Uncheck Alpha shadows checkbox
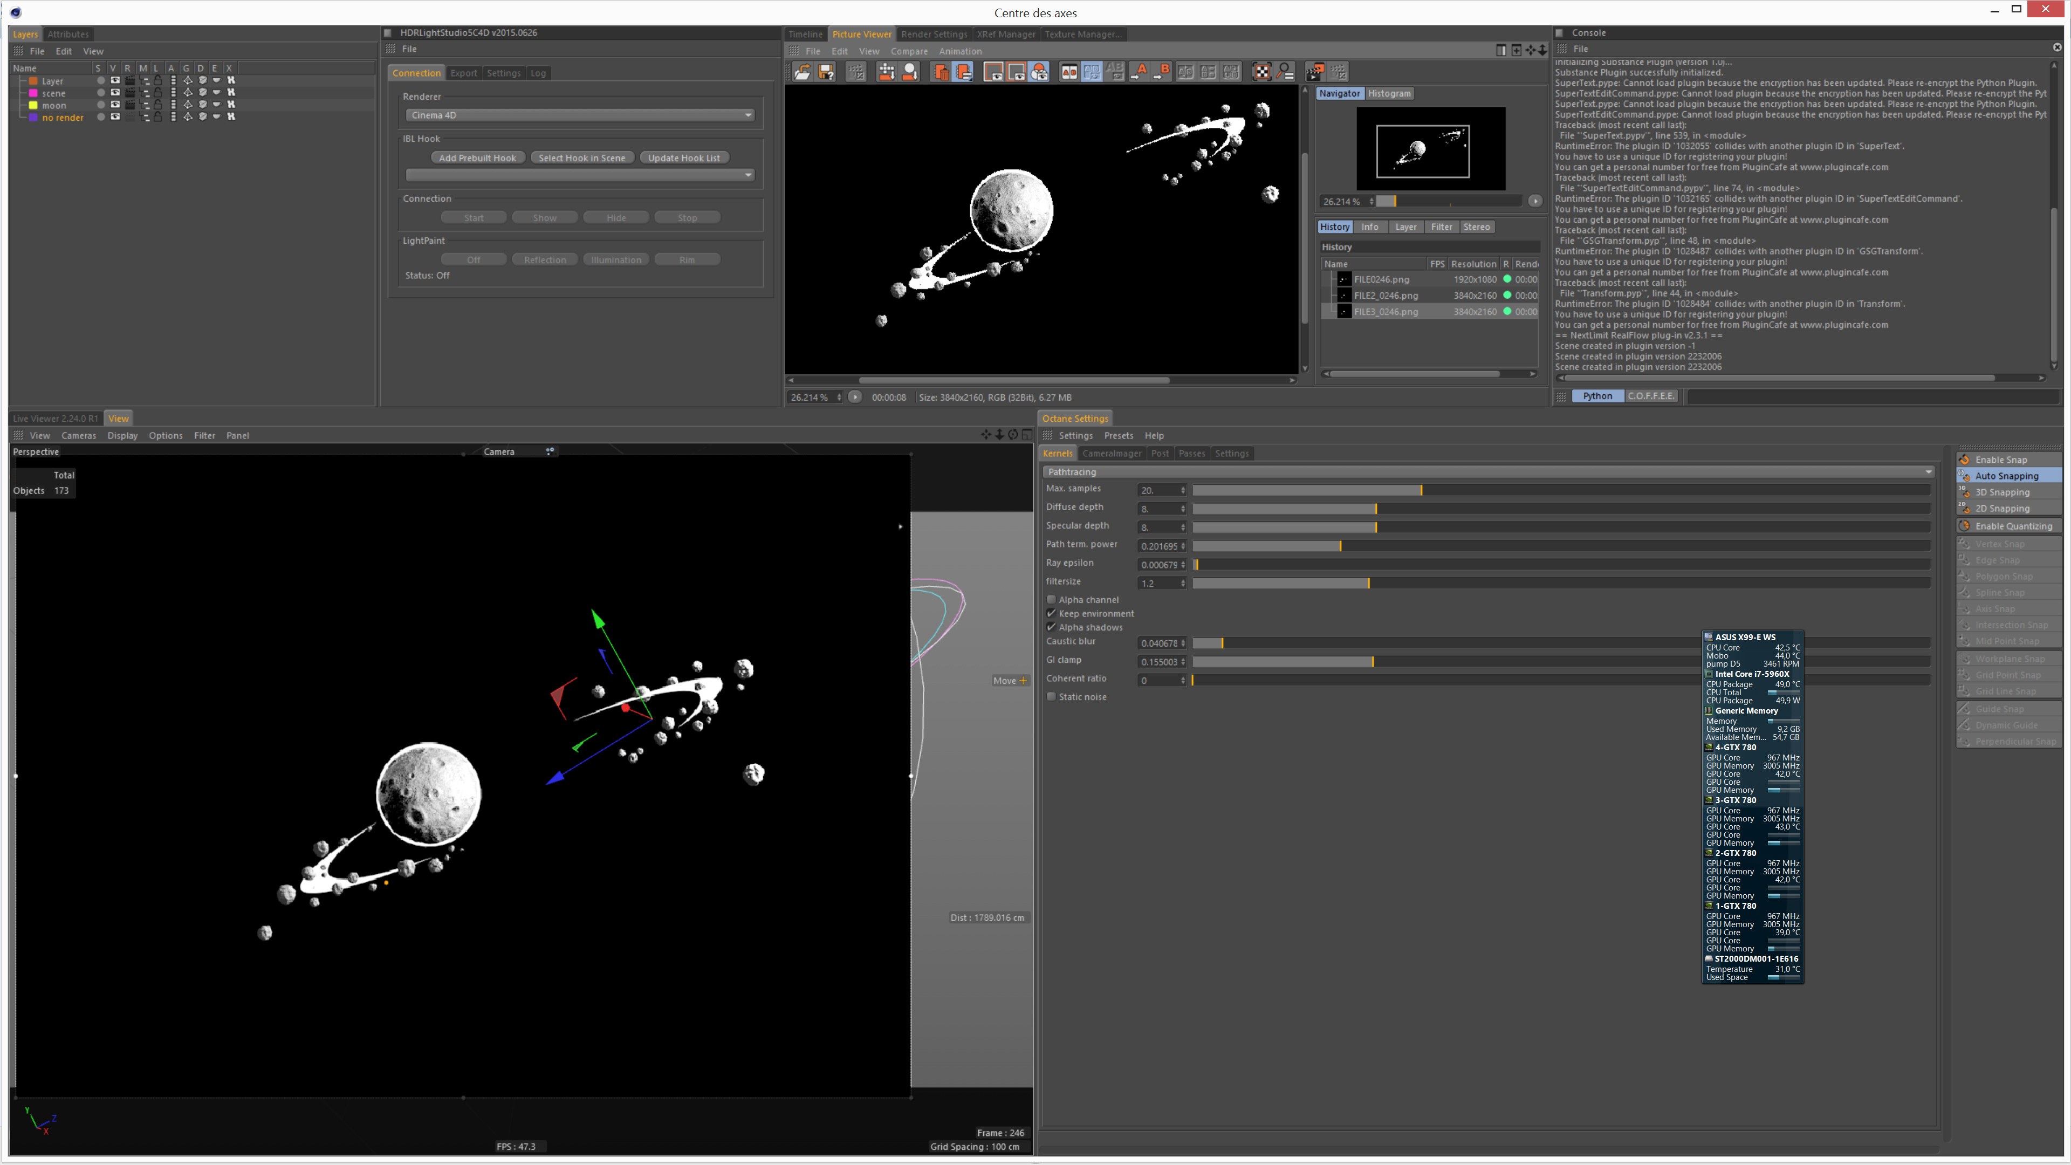The width and height of the screenshot is (2071, 1165). [x=1051, y=627]
